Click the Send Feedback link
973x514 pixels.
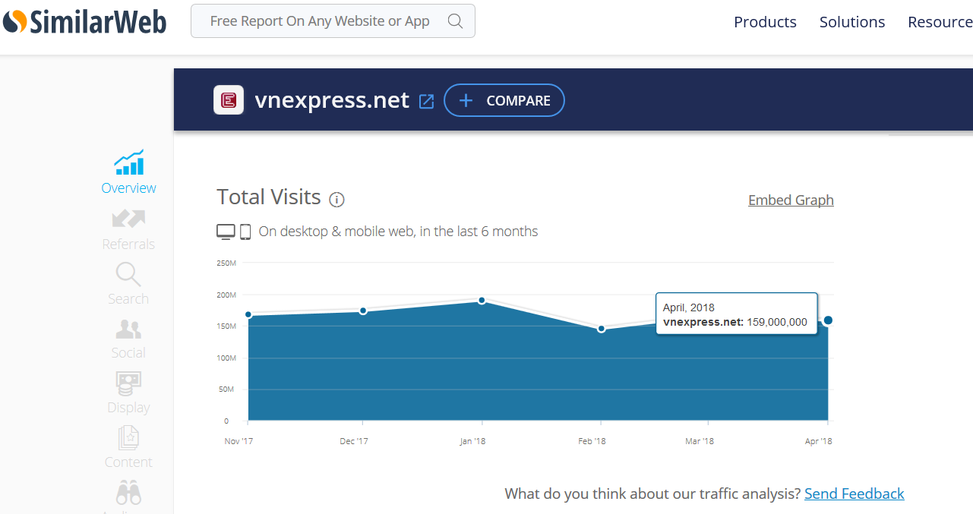tap(854, 494)
